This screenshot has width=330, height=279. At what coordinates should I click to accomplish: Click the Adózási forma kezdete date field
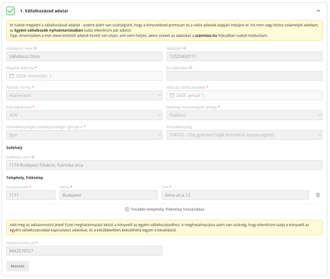(244, 95)
